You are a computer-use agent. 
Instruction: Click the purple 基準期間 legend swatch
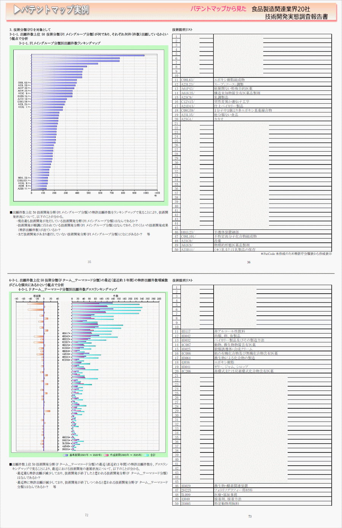coord(66,455)
